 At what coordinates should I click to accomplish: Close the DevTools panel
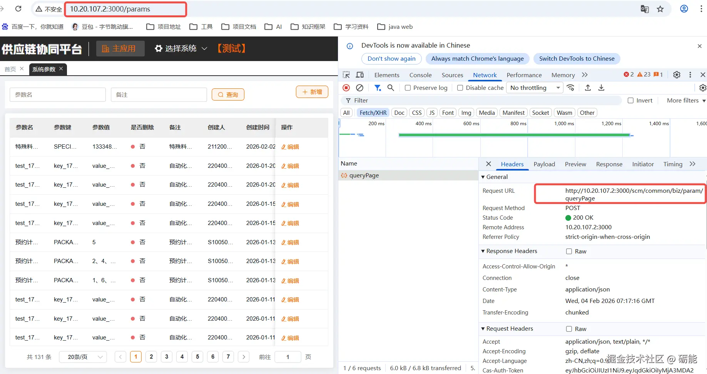coord(703,75)
